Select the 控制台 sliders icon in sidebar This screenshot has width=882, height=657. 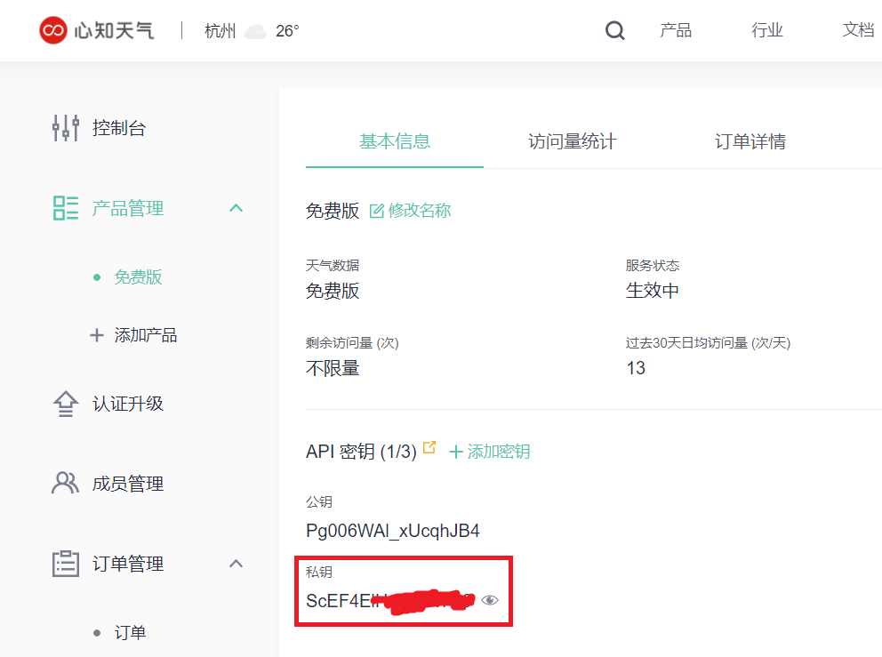click(x=65, y=128)
